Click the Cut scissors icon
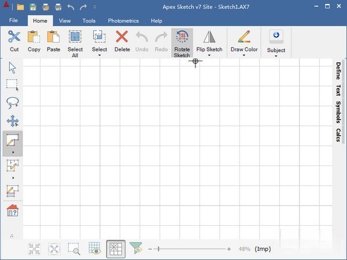 point(14,37)
